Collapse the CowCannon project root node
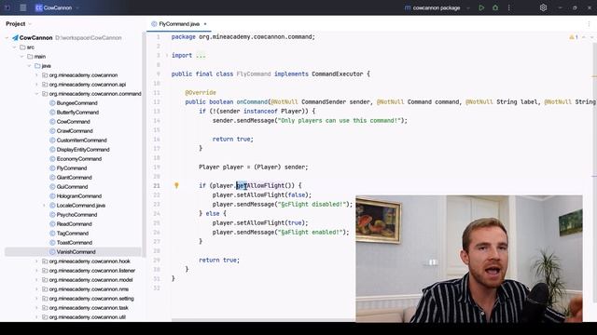The image size is (597, 335). (7, 38)
